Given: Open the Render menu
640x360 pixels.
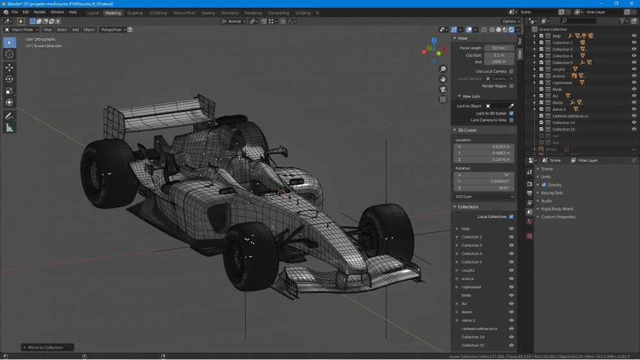Looking at the screenshot, I should pyautogui.click(x=40, y=12).
